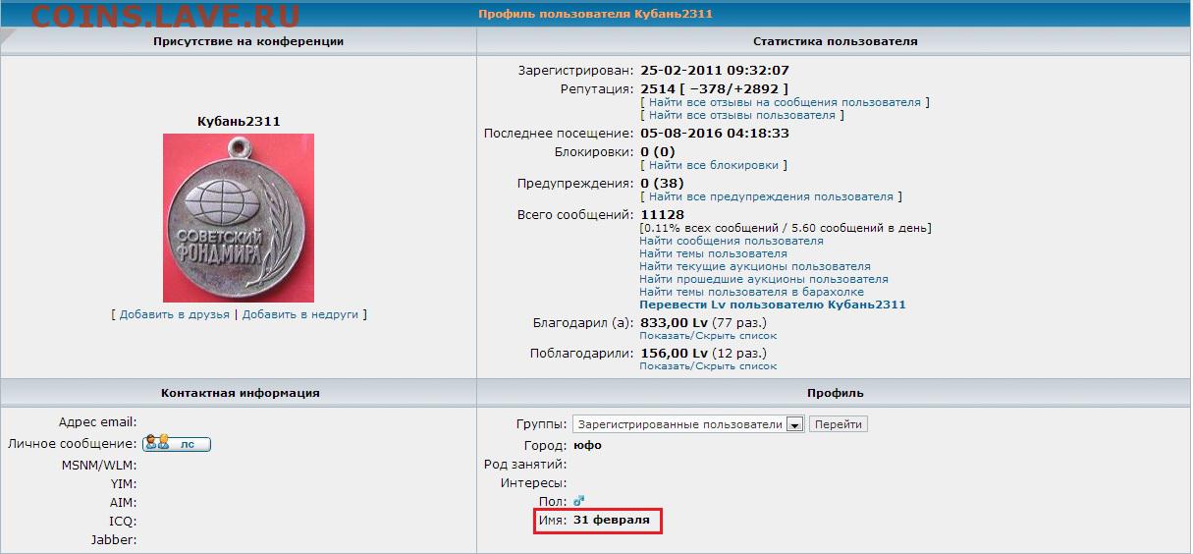Click the 156,00 Lv received amount
This screenshot has width=1193, height=554.
coord(674,353)
